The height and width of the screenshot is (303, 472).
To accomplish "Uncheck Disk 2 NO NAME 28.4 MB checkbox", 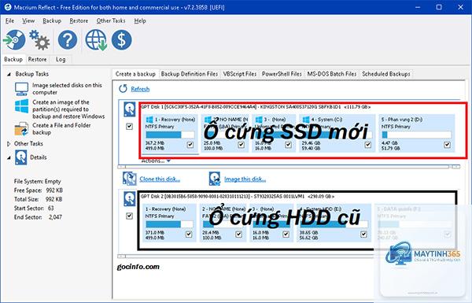I will click(x=238, y=234).
